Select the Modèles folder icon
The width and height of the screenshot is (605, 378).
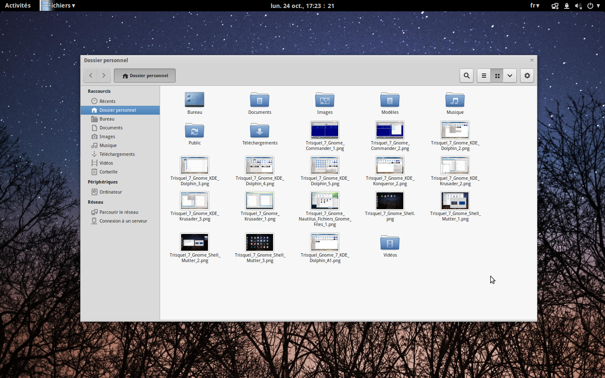(x=390, y=100)
